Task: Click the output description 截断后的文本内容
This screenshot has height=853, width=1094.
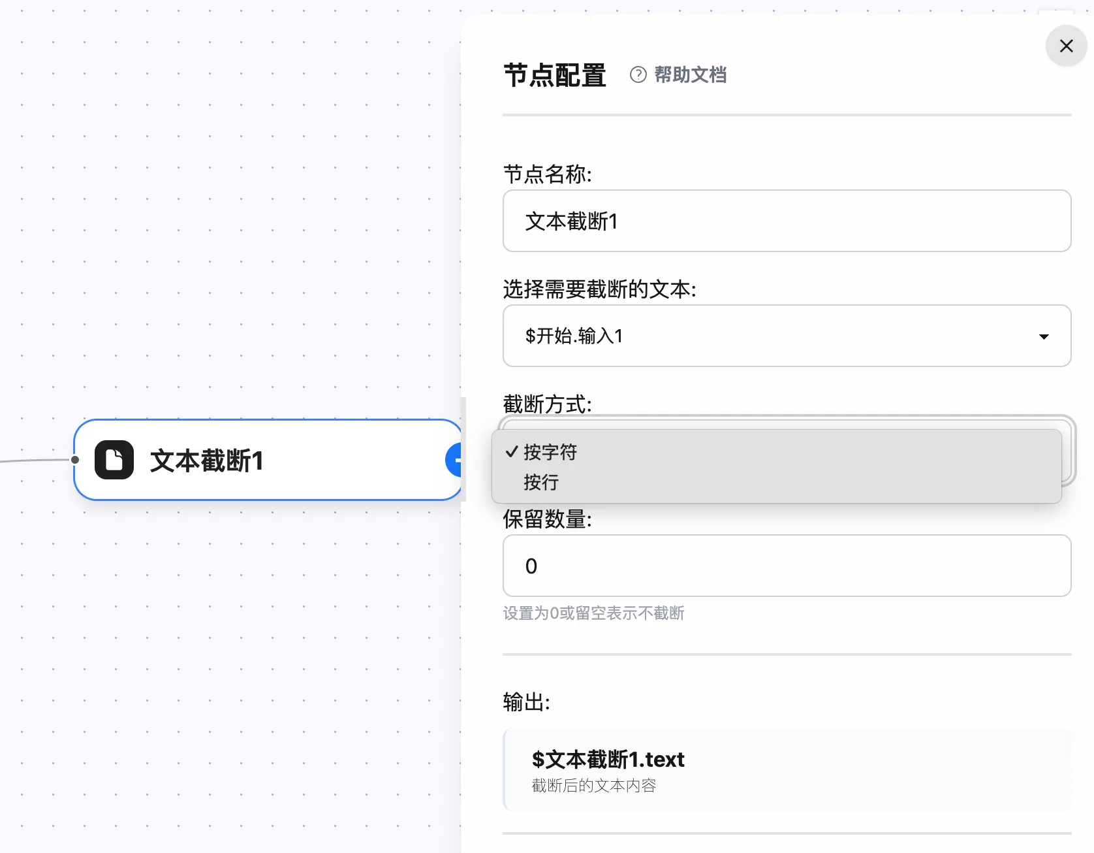Action: (x=594, y=786)
